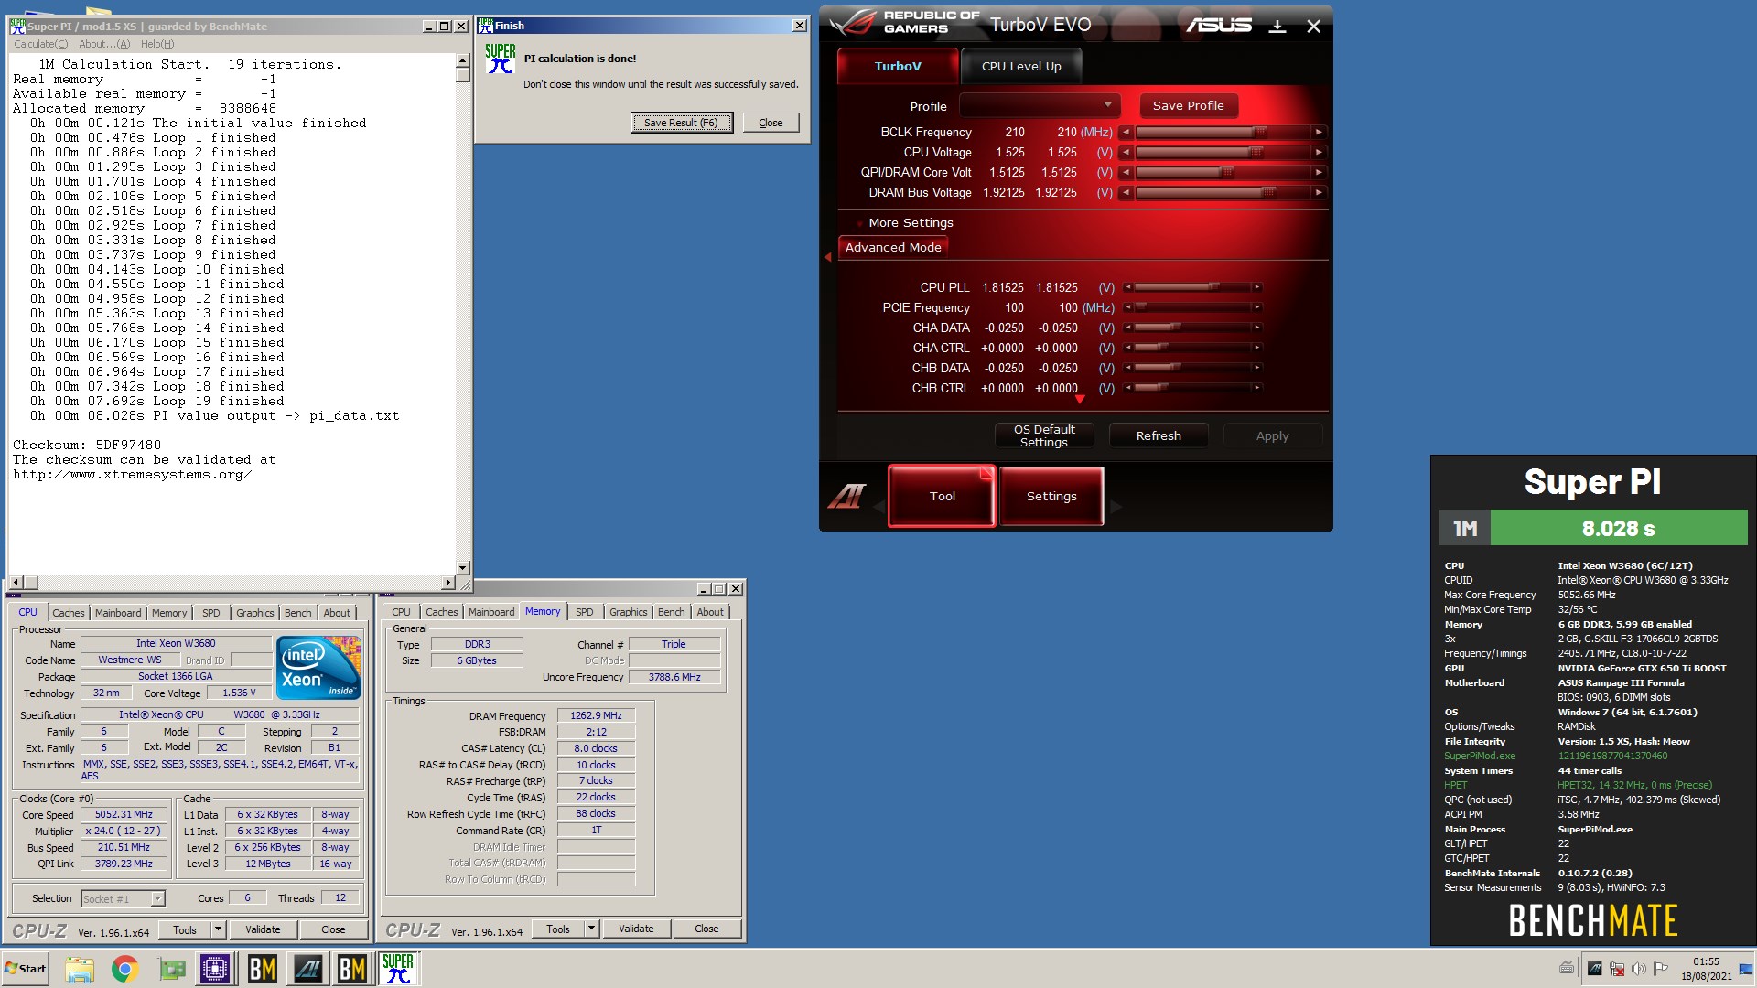Open the Graphics tab in the CPU-Z Memory window
Image resolution: width=1757 pixels, height=988 pixels.
click(x=629, y=612)
